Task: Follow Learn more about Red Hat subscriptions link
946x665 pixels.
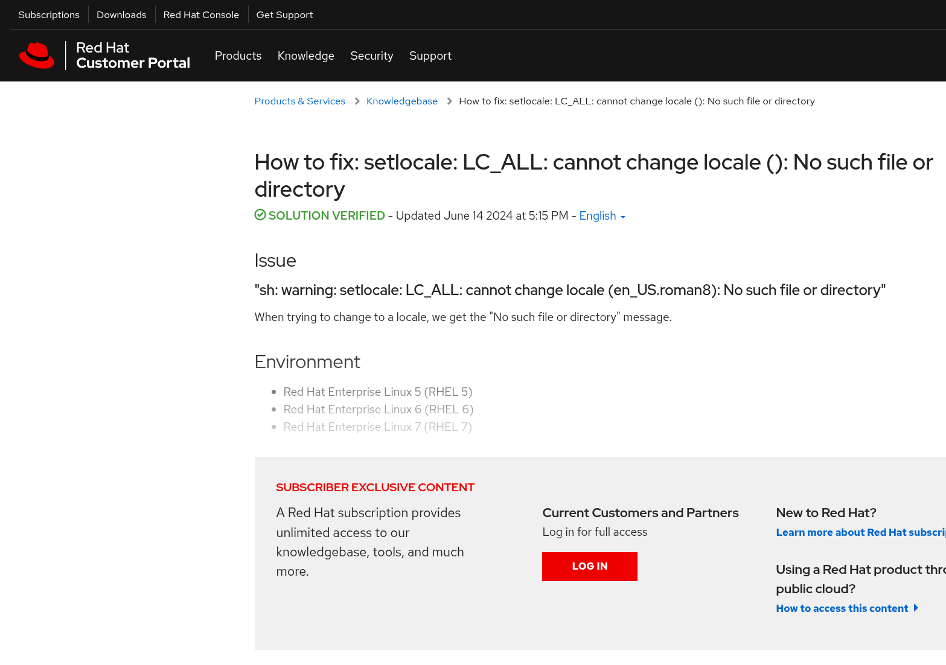Action: (x=860, y=532)
